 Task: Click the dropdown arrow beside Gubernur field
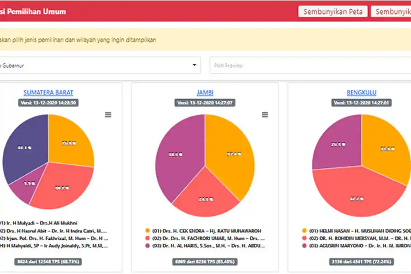194,65
